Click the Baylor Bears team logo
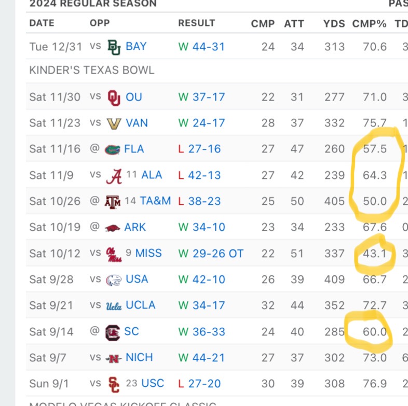The height and width of the screenshot is (406, 408). pyautogui.click(x=114, y=47)
